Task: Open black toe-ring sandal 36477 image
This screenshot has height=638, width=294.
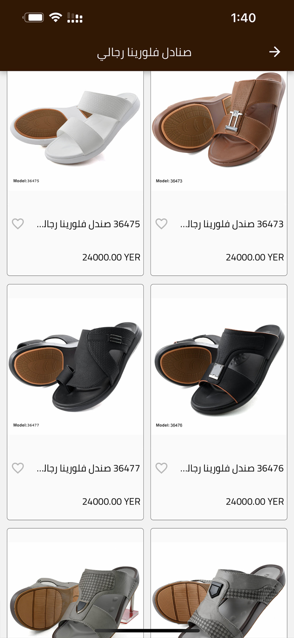Action: [75, 366]
